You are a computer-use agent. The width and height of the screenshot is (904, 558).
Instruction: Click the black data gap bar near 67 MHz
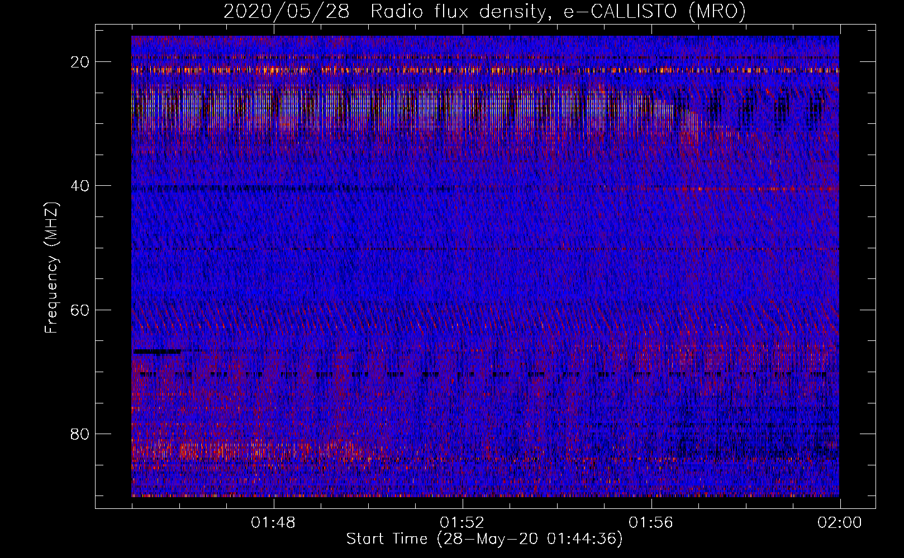click(158, 352)
